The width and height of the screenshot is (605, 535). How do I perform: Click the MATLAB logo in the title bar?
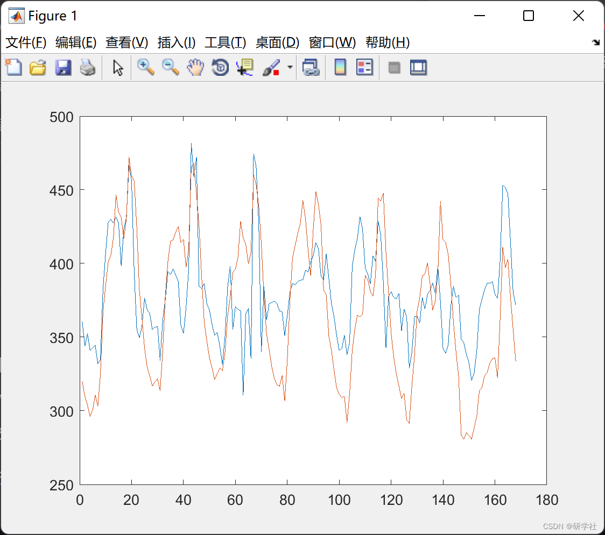click(x=17, y=16)
